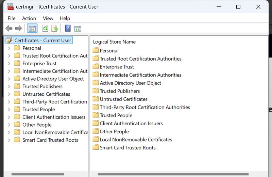
Task: Select Active Directory User Object in right list
Action: (x=130, y=83)
